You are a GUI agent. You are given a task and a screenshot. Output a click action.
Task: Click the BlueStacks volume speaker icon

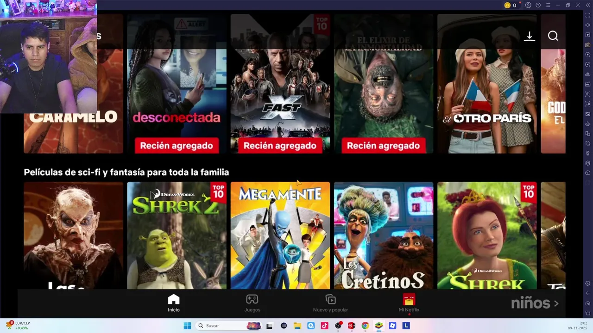click(x=588, y=25)
